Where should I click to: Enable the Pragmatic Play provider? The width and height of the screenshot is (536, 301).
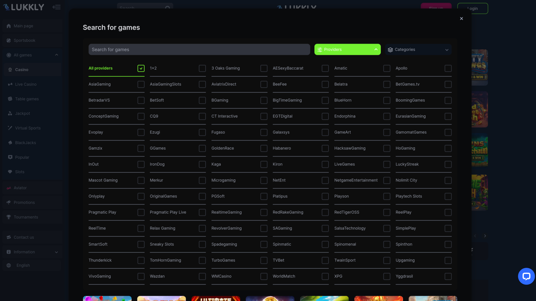141,212
